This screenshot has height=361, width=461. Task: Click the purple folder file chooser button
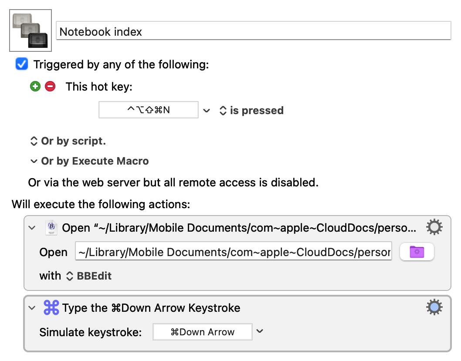417,252
